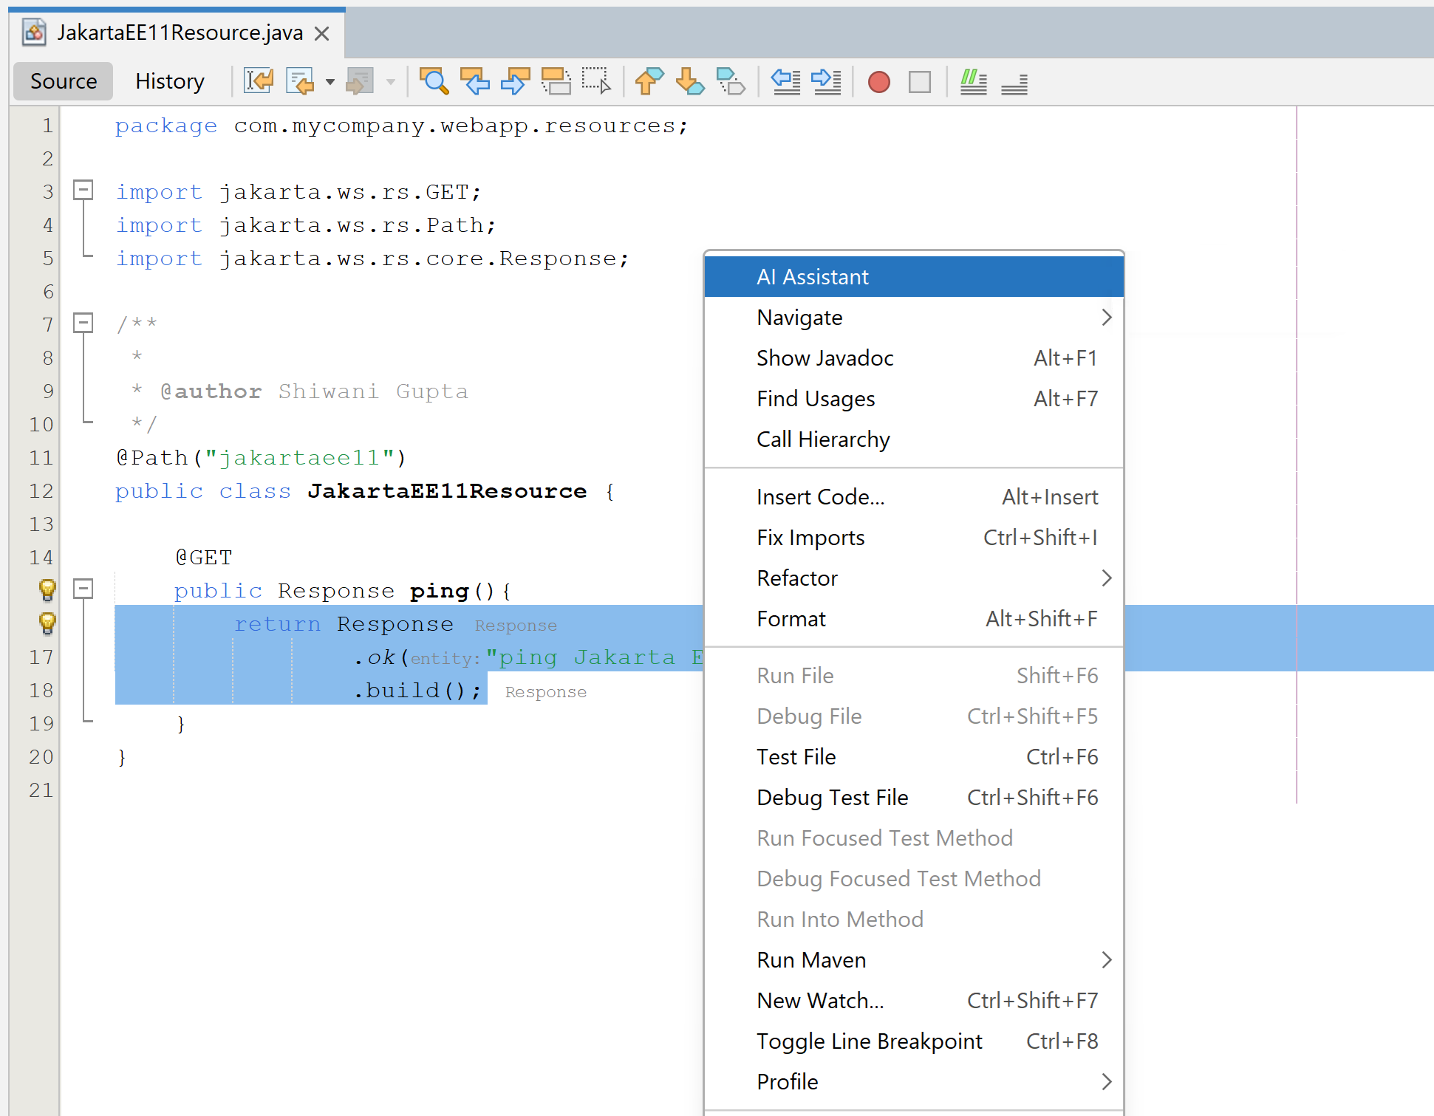This screenshot has height=1116, width=1434.
Task: Click the Find Selection magnifier icon
Action: coord(434,81)
